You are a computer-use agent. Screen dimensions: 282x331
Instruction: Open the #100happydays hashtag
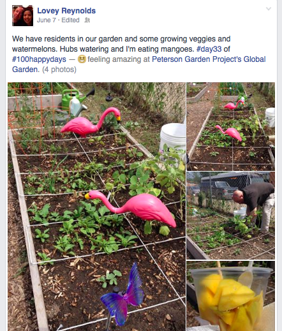click(39, 59)
